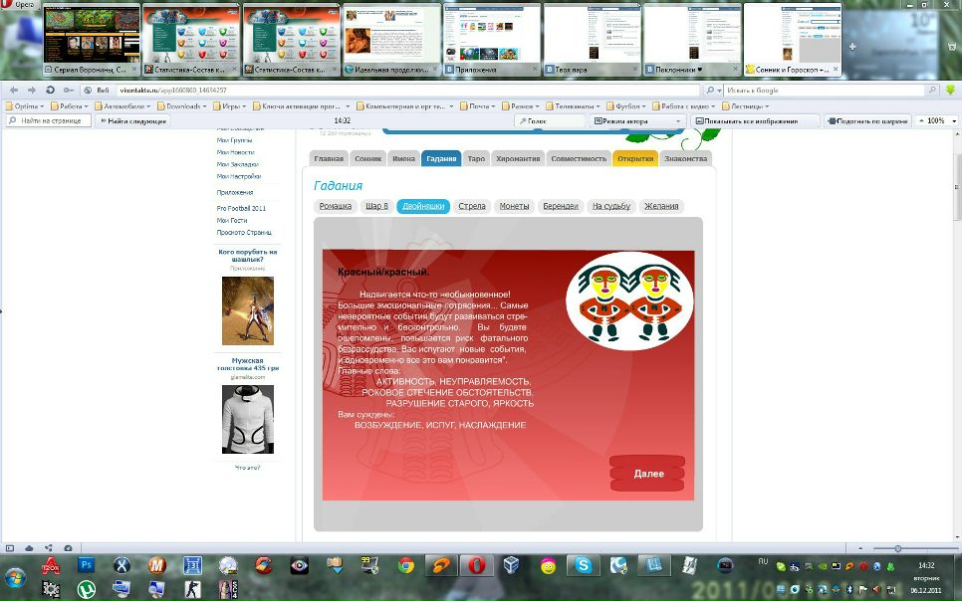Select the Монеты fortune option
This screenshot has height=601, width=962.
coord(514,206)
